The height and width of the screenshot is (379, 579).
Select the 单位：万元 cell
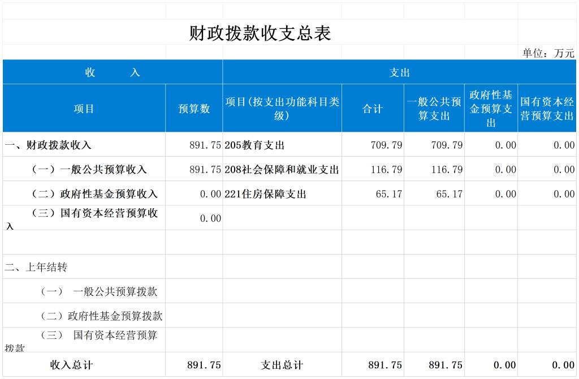tap(547, 53)
